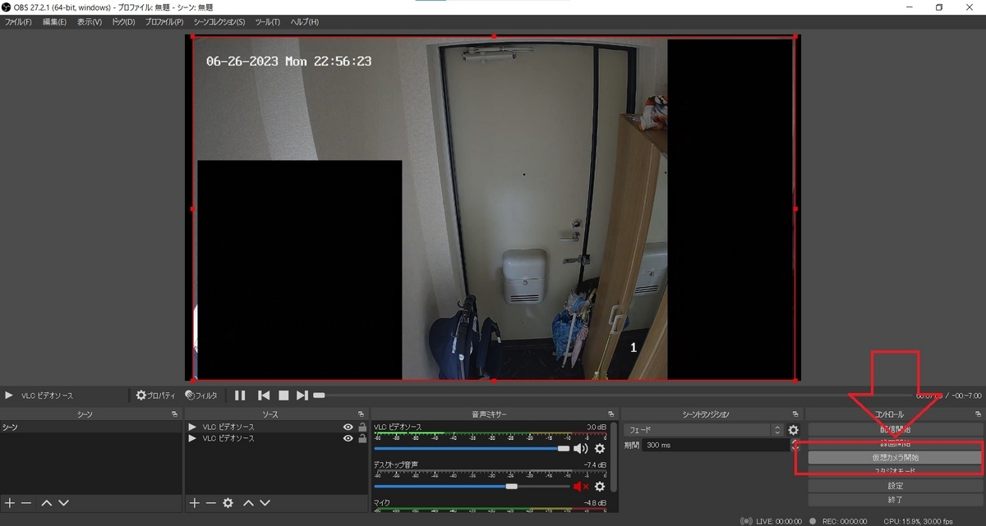Viewport: 986px width, 526px height.
Task: Pop out the シーン dock panel
Action: [x=174, y=414]
